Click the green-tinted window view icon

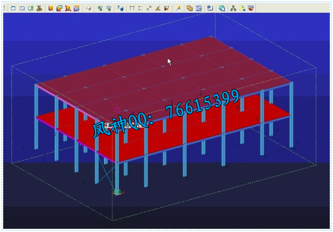tap(30, 8)
